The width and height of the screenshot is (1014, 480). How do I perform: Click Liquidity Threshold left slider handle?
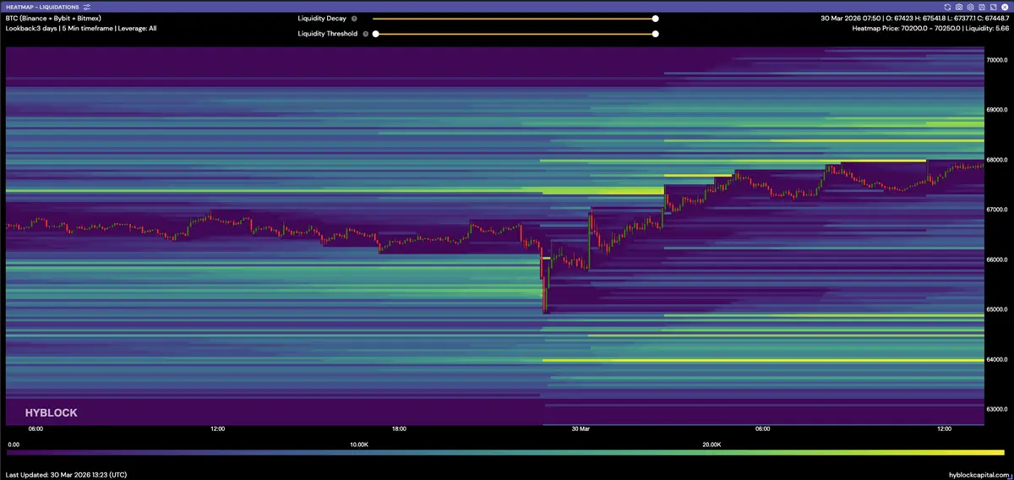(x=376, y=34)
